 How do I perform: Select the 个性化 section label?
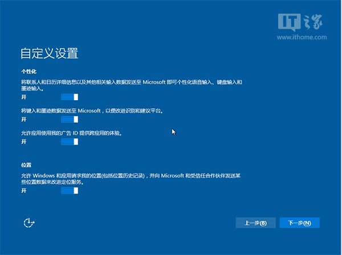29,71
